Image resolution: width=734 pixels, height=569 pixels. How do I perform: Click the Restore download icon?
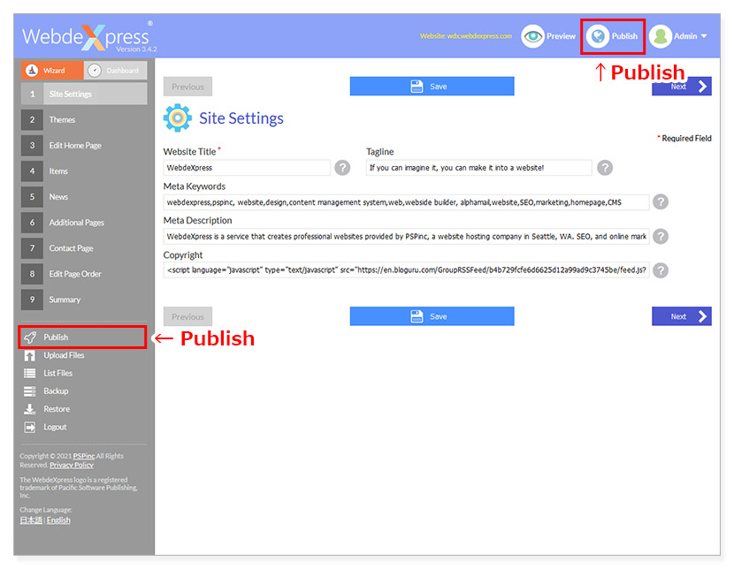(x=30, y=409)
